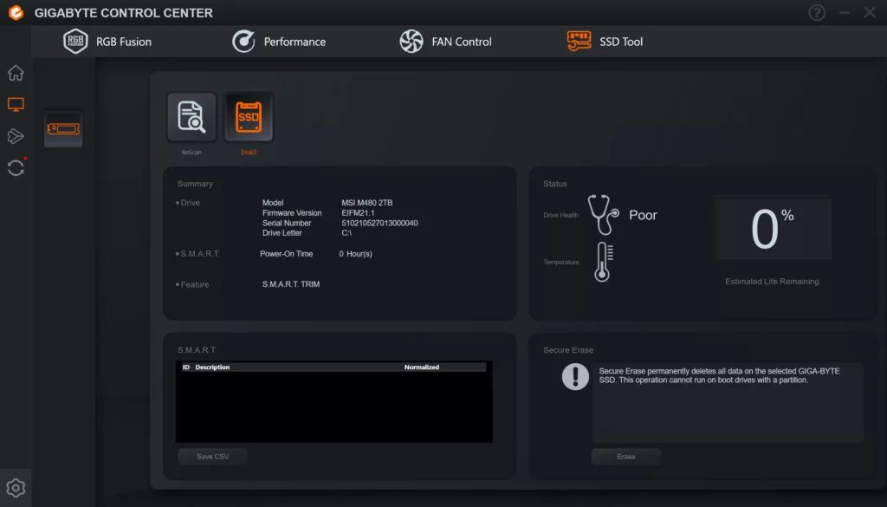Click firmware version EIFM21.1
Image resolution: width=887 pixels, height=507 pixels.
358,212
